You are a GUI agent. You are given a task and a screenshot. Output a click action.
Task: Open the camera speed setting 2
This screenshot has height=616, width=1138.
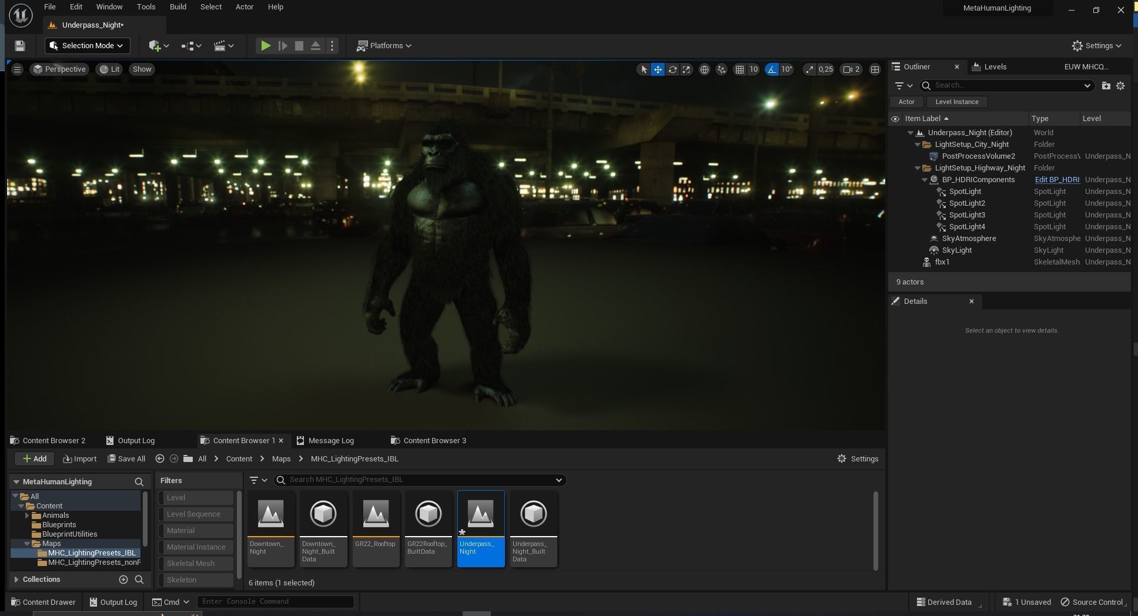click(852, 69)
